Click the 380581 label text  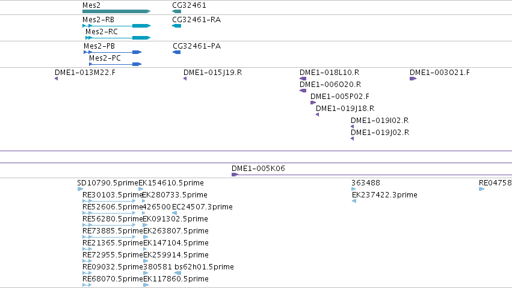(x=158, y=267)
